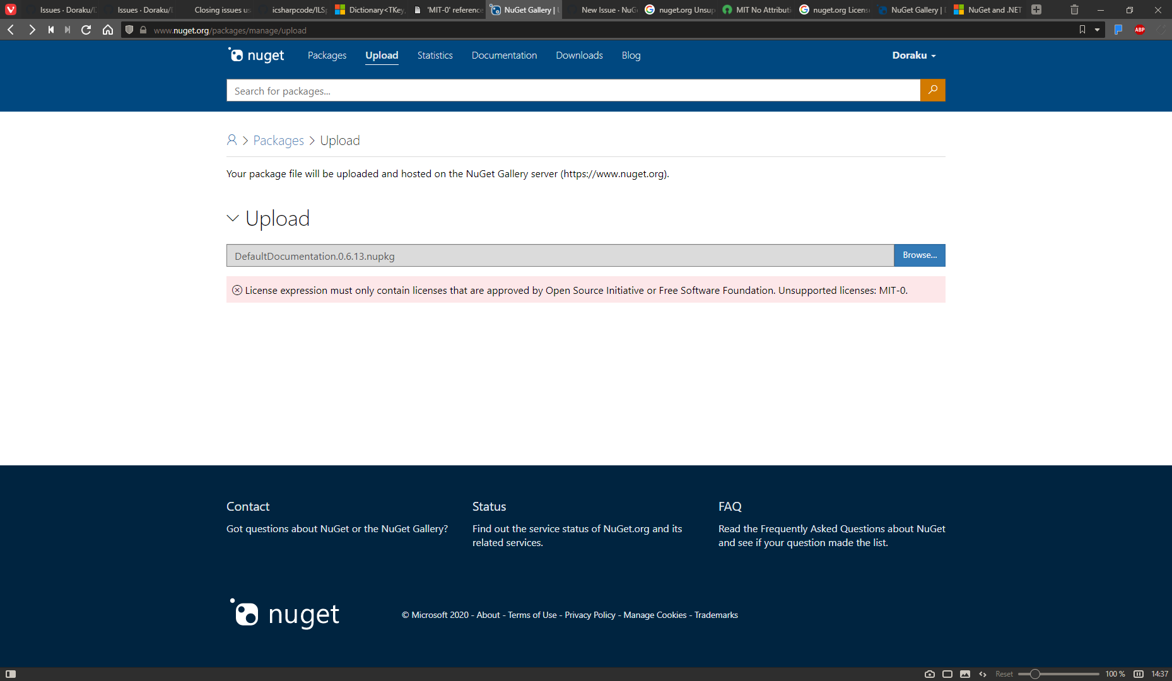Screen dimensions: 1172x681
Task: Open the Contact footer link
Action: (248, 506)
